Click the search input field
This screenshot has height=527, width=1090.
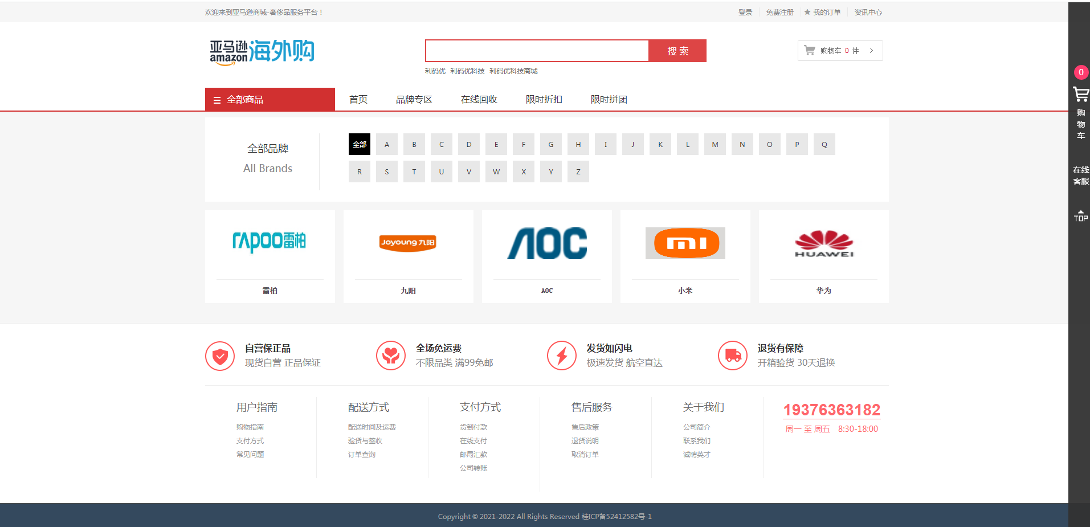537,51
